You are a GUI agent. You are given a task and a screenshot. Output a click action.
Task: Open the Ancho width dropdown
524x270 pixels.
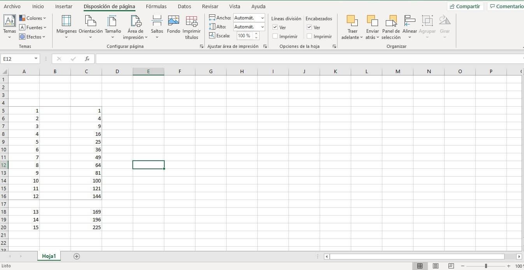[262, 18]
